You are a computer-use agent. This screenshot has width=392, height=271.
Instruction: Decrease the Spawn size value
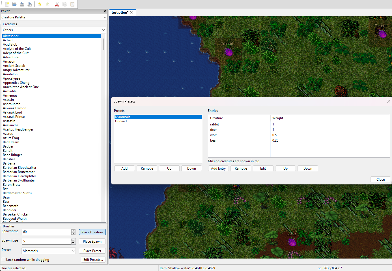(73, 243)
